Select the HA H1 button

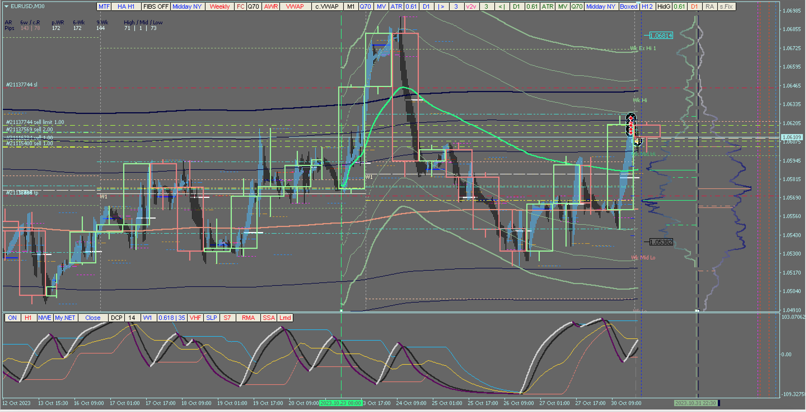(x=126, y=6)
